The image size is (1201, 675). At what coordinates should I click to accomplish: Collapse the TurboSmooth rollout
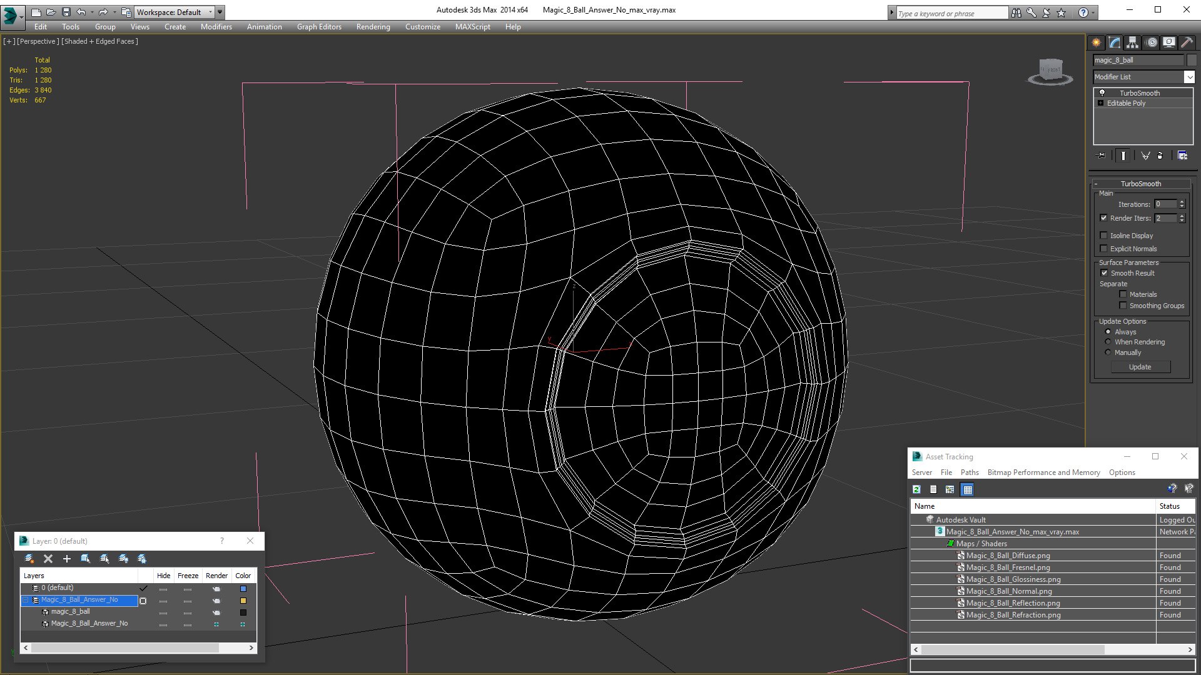(1096, 184)
